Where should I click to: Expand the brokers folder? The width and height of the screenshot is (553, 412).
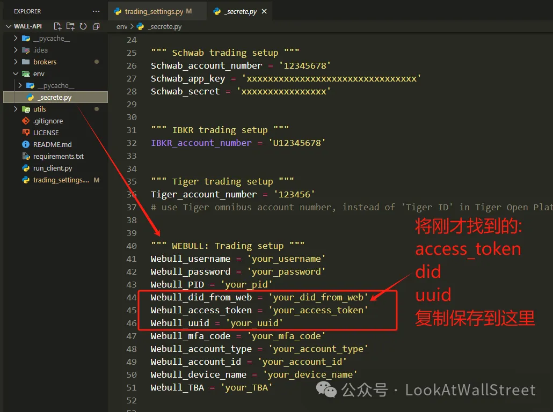pyautogui.click(x=45, y=62)
